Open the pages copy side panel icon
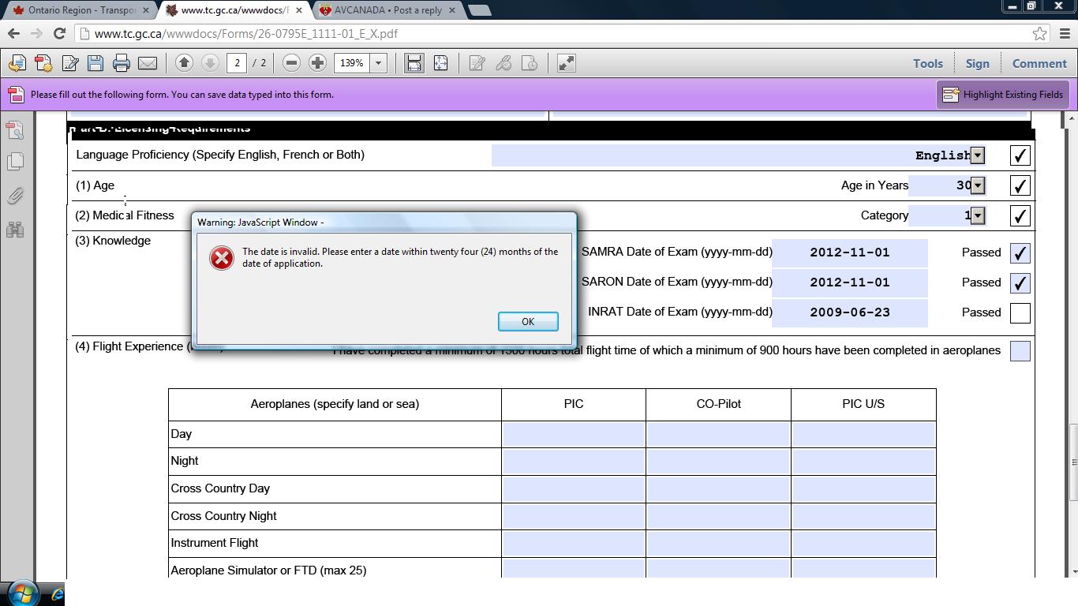Image resolution: width=1078 pixels, height=606 pixels. tap(15, 162)
